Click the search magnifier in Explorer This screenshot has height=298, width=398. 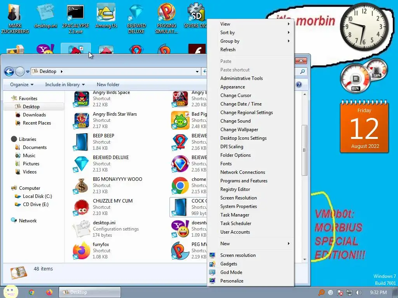pos(302,72)
